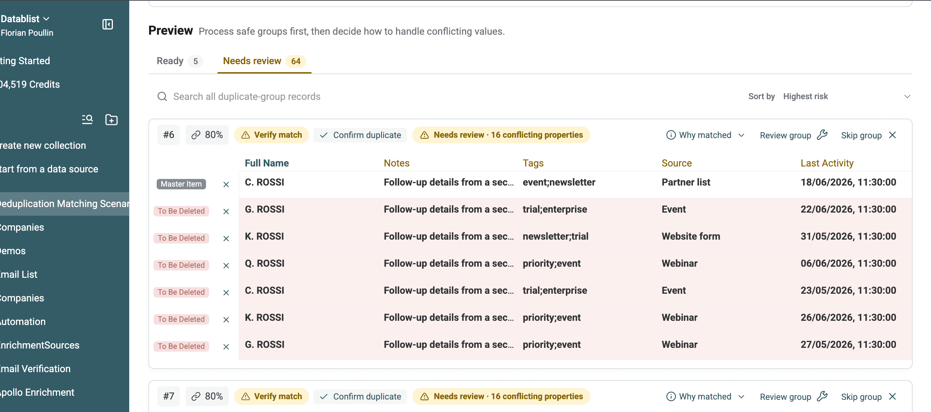Remove K. ROSSI row dated 31/05/2026

point(226,239)
